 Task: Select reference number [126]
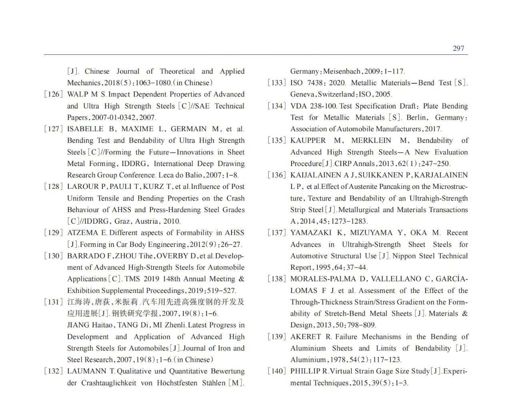click(54, 94)
